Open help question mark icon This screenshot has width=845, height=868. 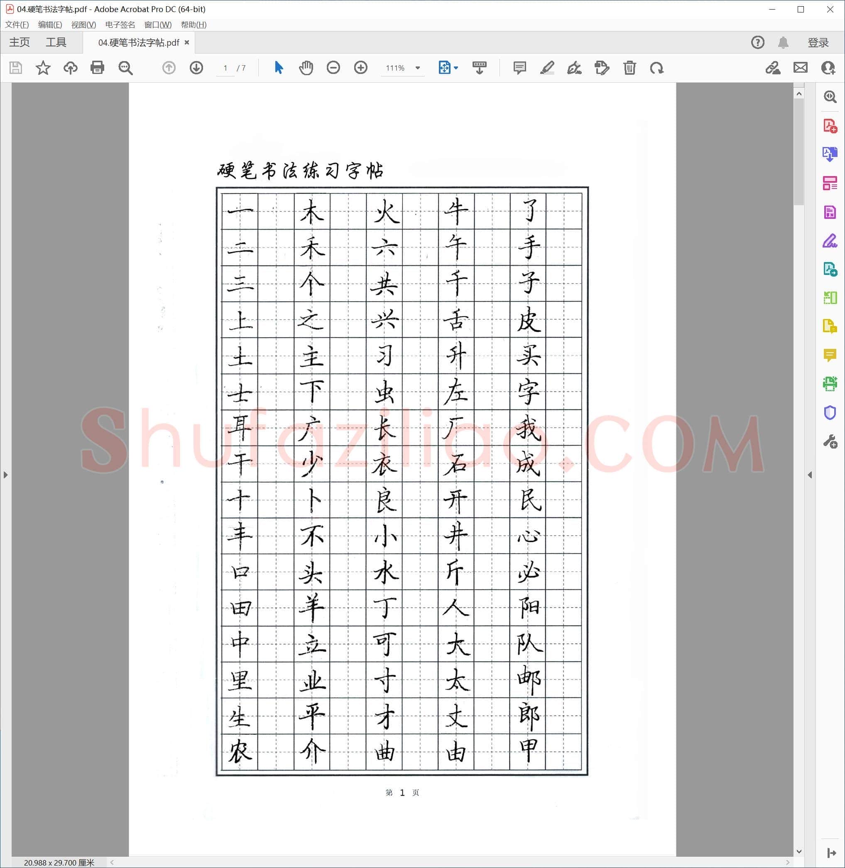(x=757, y=43)
